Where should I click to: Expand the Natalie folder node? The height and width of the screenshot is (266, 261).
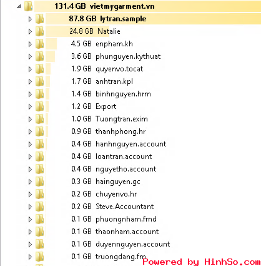(30, 31)
